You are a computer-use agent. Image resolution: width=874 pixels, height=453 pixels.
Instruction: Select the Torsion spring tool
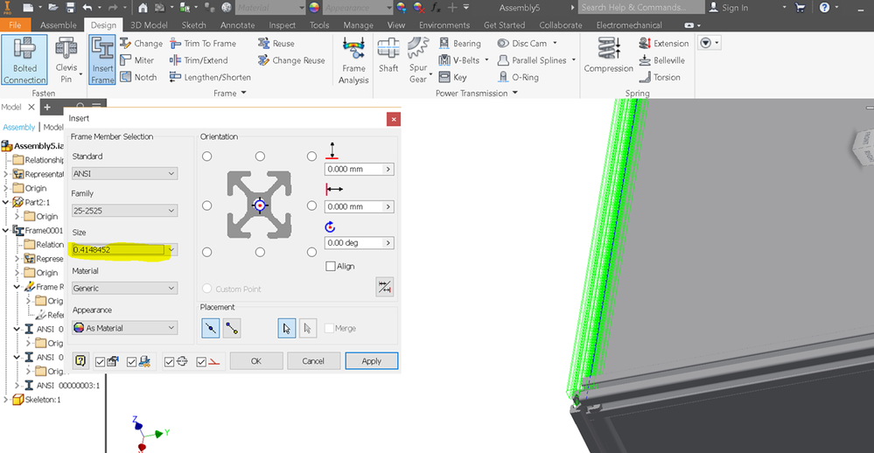[x=660, y=77]
